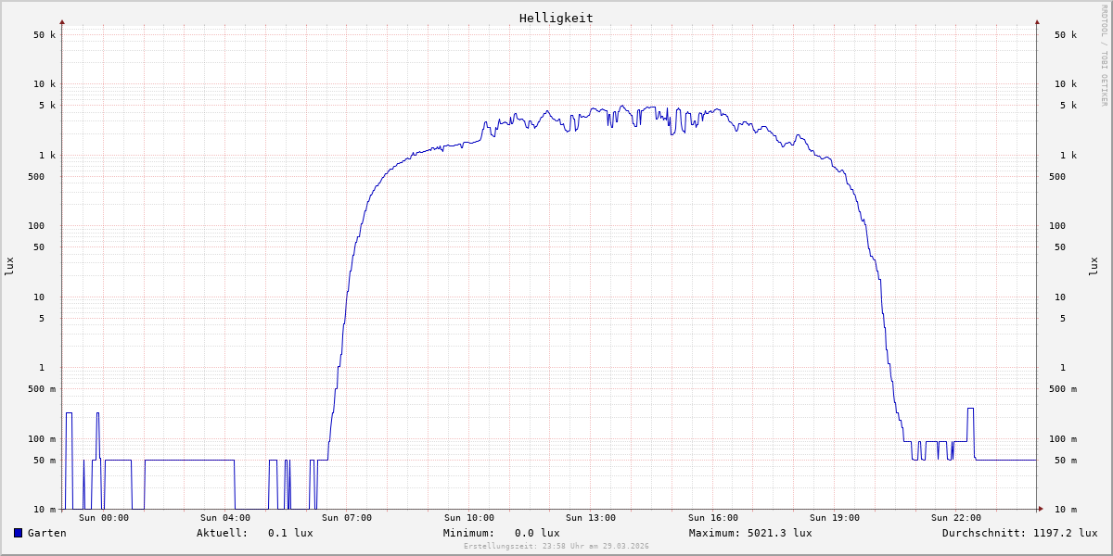The width and height of the screenshot is (1113, 556).
Task: Click the Sun 13:00 time label
Action: click(x=591, y=518)
